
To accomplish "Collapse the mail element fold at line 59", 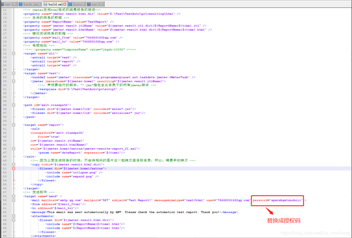I will 14,200.
